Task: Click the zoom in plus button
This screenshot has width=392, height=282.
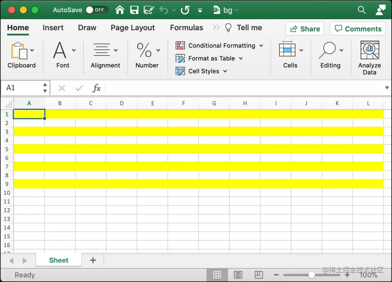Action: point(347,275)
